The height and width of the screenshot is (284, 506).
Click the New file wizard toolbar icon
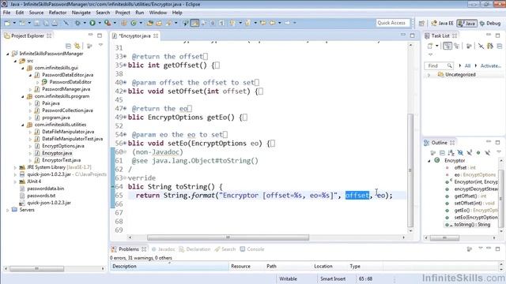pos(7,23)
